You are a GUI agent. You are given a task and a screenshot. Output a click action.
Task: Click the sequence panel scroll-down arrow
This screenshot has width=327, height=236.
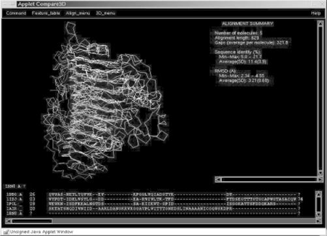(319, 214)
